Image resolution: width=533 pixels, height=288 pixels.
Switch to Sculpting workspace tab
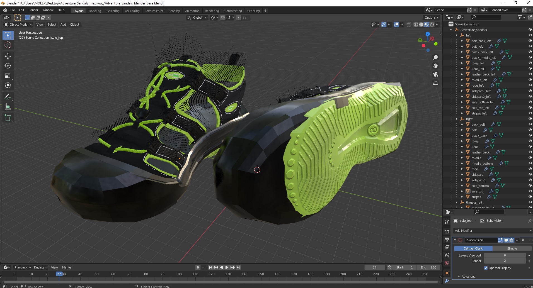click(x=113, y=11)
